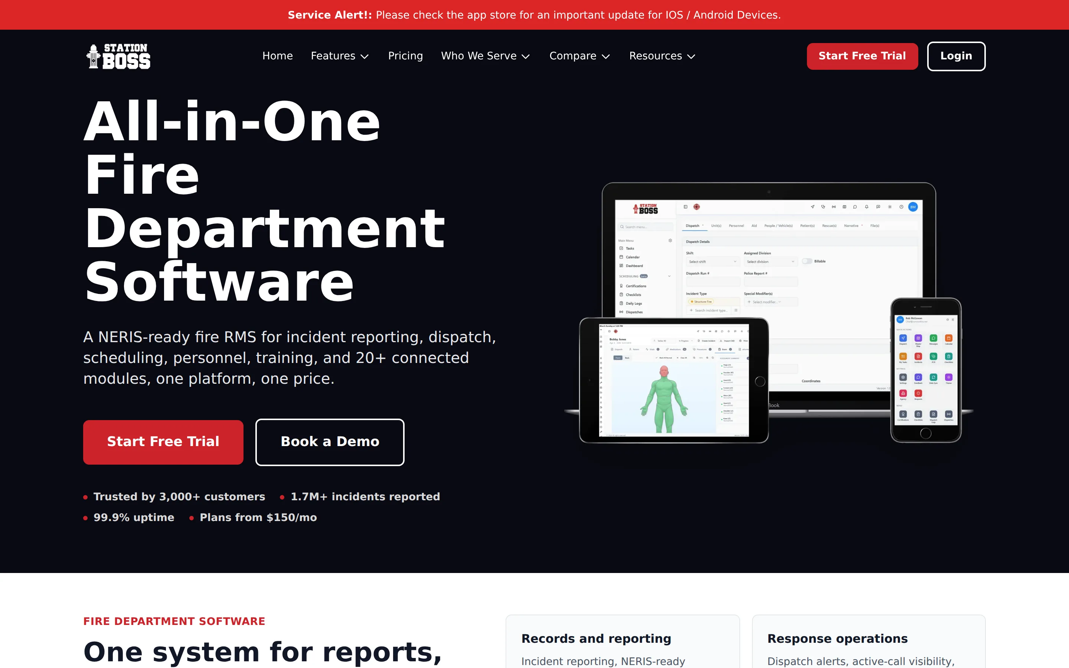The image size is (1069, 668).
Task: Open the Patient(s) tab in laptop mockup
Action: point(807,226)
